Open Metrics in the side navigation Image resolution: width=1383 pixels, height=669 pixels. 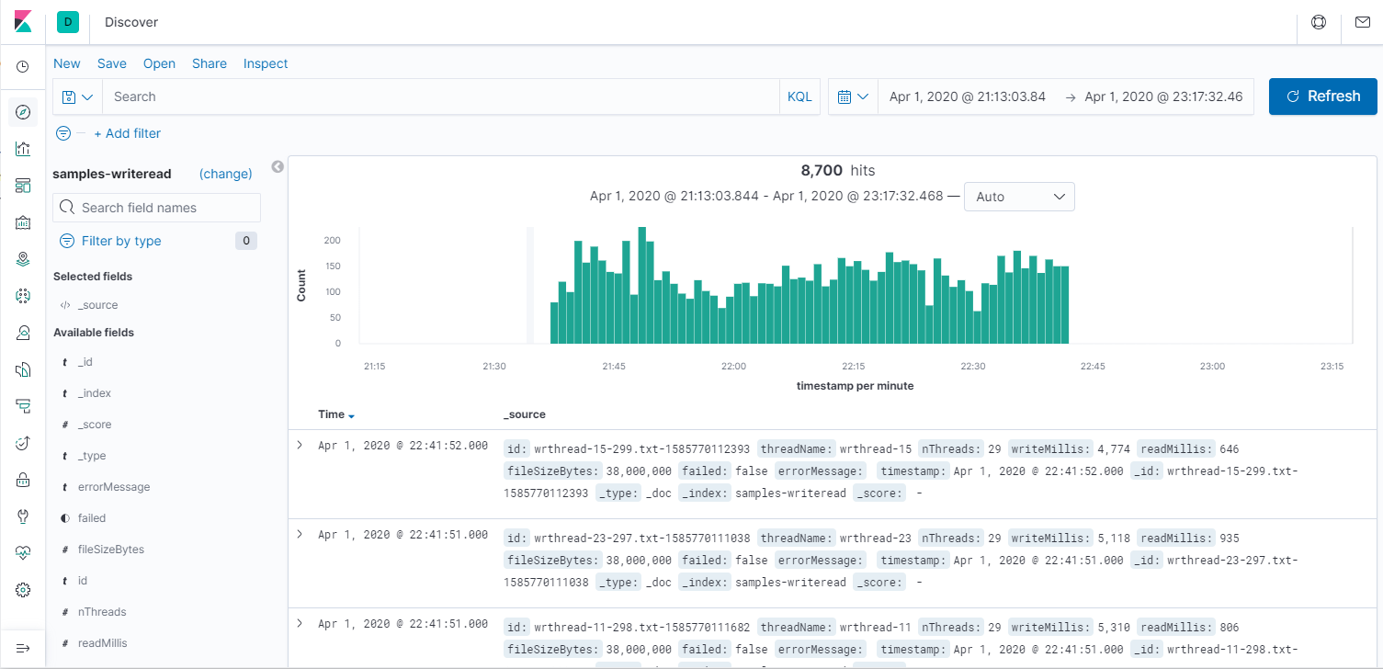click(x=23, y=333)
